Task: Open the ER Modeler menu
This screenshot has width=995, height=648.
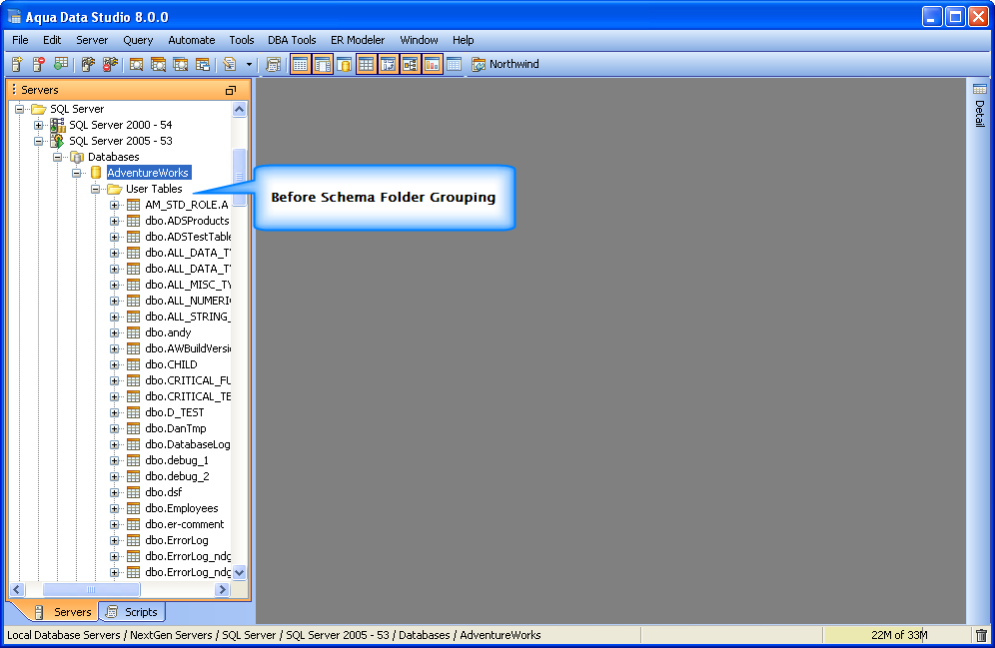Action: coord(358,40)
